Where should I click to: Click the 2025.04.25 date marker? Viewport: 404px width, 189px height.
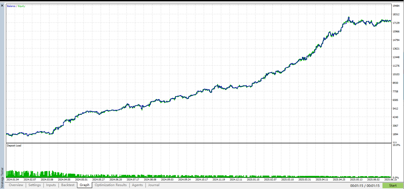pos(339,180)
